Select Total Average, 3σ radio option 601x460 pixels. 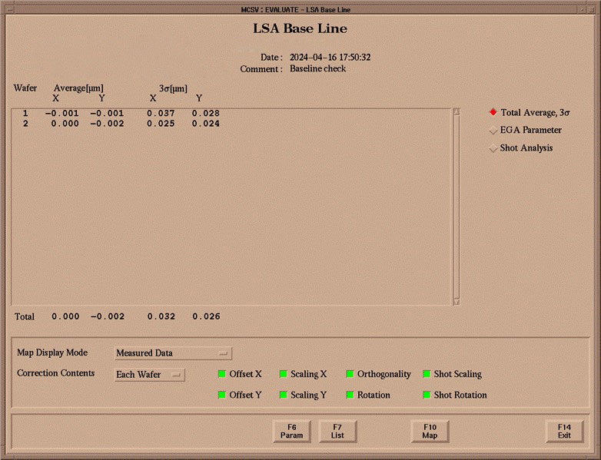[493, 112]
